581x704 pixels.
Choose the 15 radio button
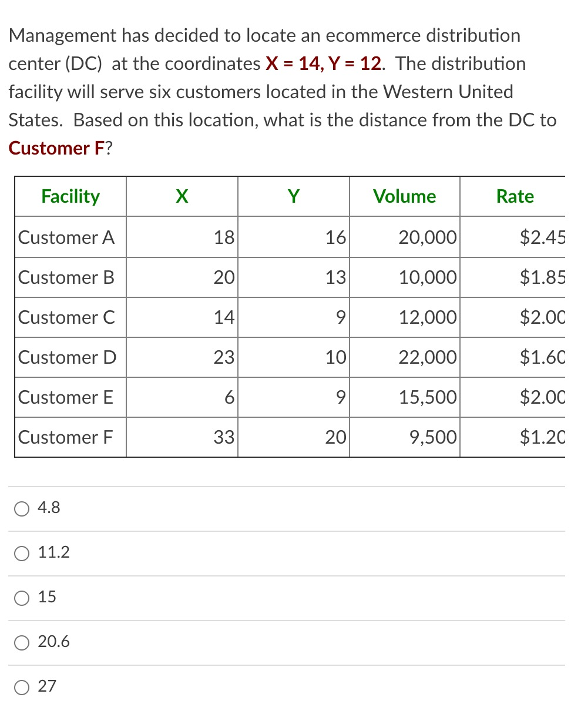[x=22, y=598]
